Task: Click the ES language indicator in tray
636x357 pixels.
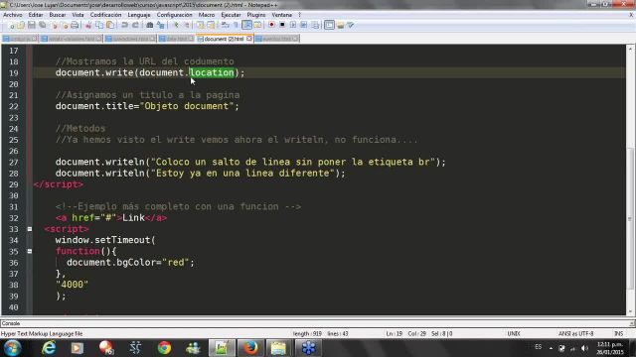Action: [x=538, y=347]
